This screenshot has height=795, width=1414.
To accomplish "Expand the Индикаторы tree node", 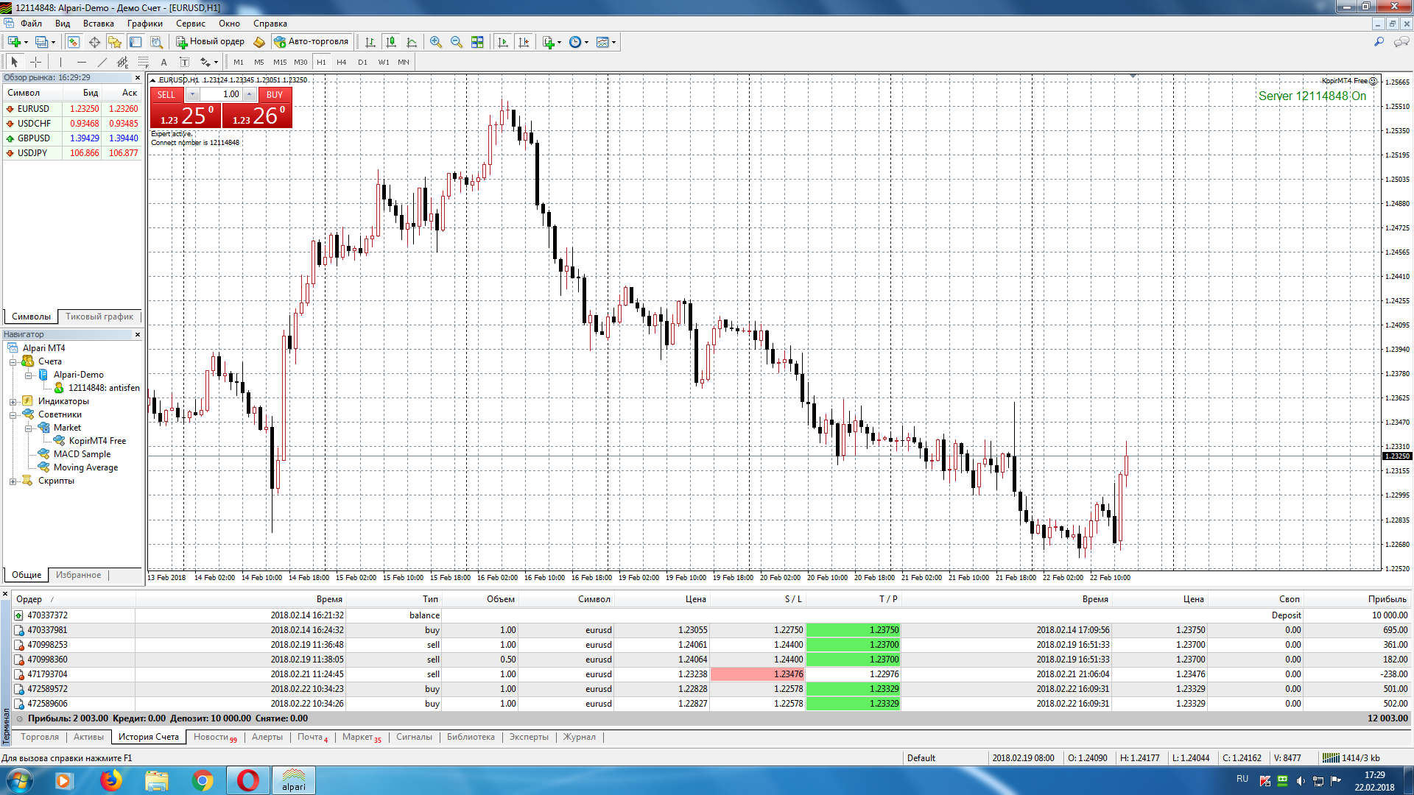I will [x=13, y=402].
